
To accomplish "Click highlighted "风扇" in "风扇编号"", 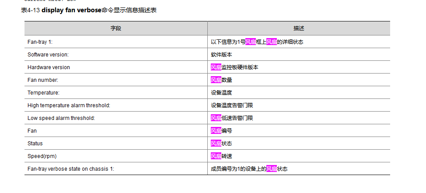I will (x=216, y=131).
